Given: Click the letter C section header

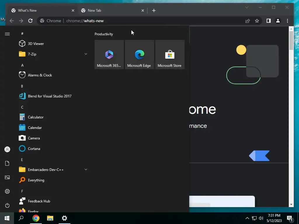Looking at the screenshot, I should (x=22, y=107).
